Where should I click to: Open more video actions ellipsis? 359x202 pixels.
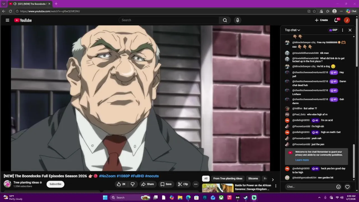coord(196,184)
